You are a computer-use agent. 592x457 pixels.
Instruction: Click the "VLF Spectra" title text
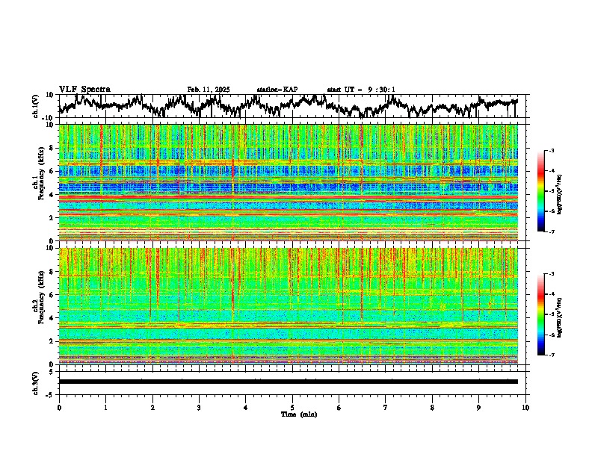coord(84,90)
